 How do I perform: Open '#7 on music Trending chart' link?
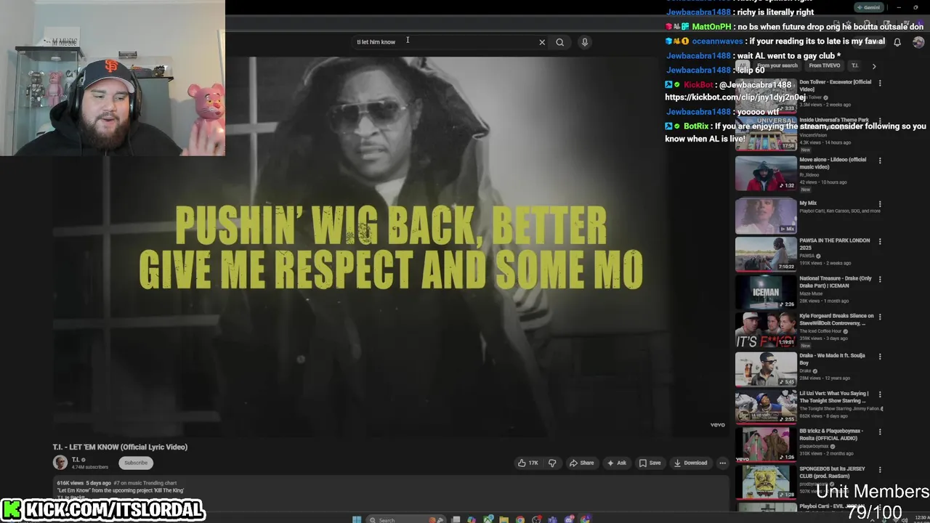pyautogui.click(x=145, y=483)
